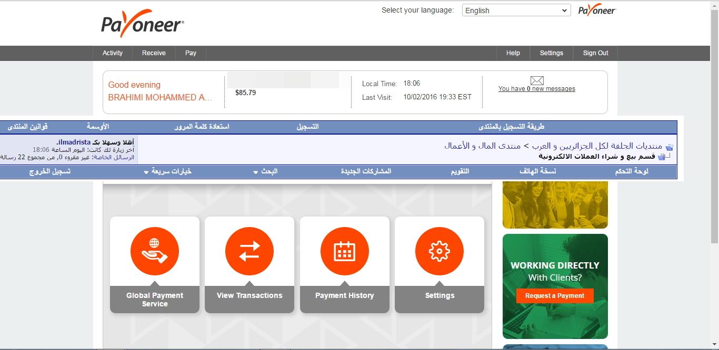The width and height of the screenshot is (719, 350).
Task: Open نسخة الهاتف mobile version link
Action: click(x=537, y=171)
